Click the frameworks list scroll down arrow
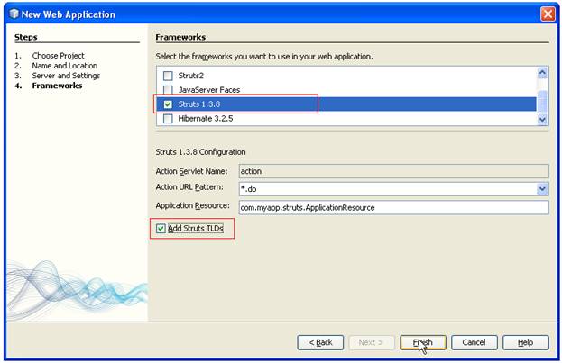 pyautogui.click(x=542, y=119)
